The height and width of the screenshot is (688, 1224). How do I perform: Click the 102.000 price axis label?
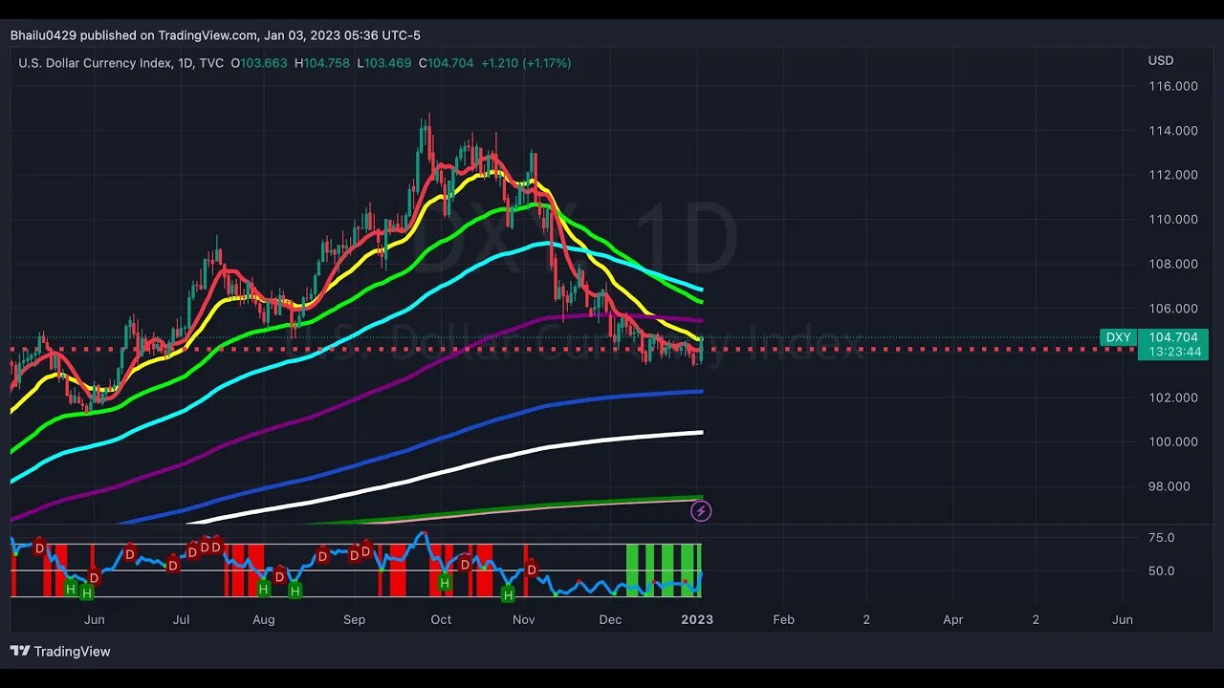click(1173, 398)
